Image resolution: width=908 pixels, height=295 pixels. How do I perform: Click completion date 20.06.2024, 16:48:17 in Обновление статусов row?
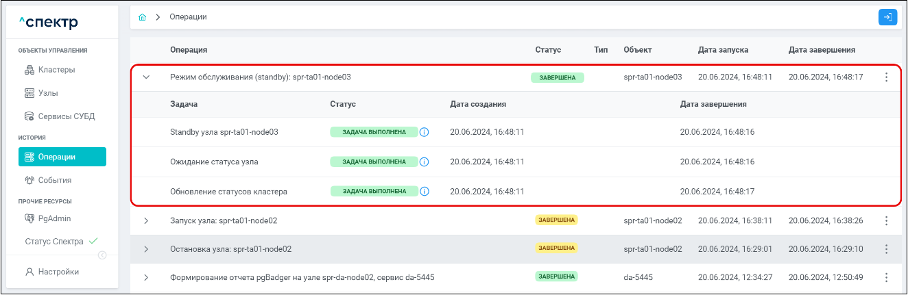coord(717,192)
